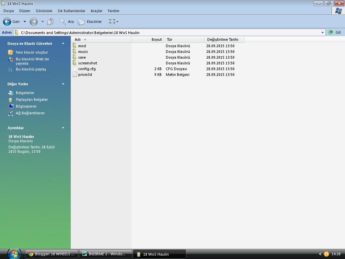Collapse the Diğer Yerler panel
The image size is (345, 259).
[x=63, y=84]
